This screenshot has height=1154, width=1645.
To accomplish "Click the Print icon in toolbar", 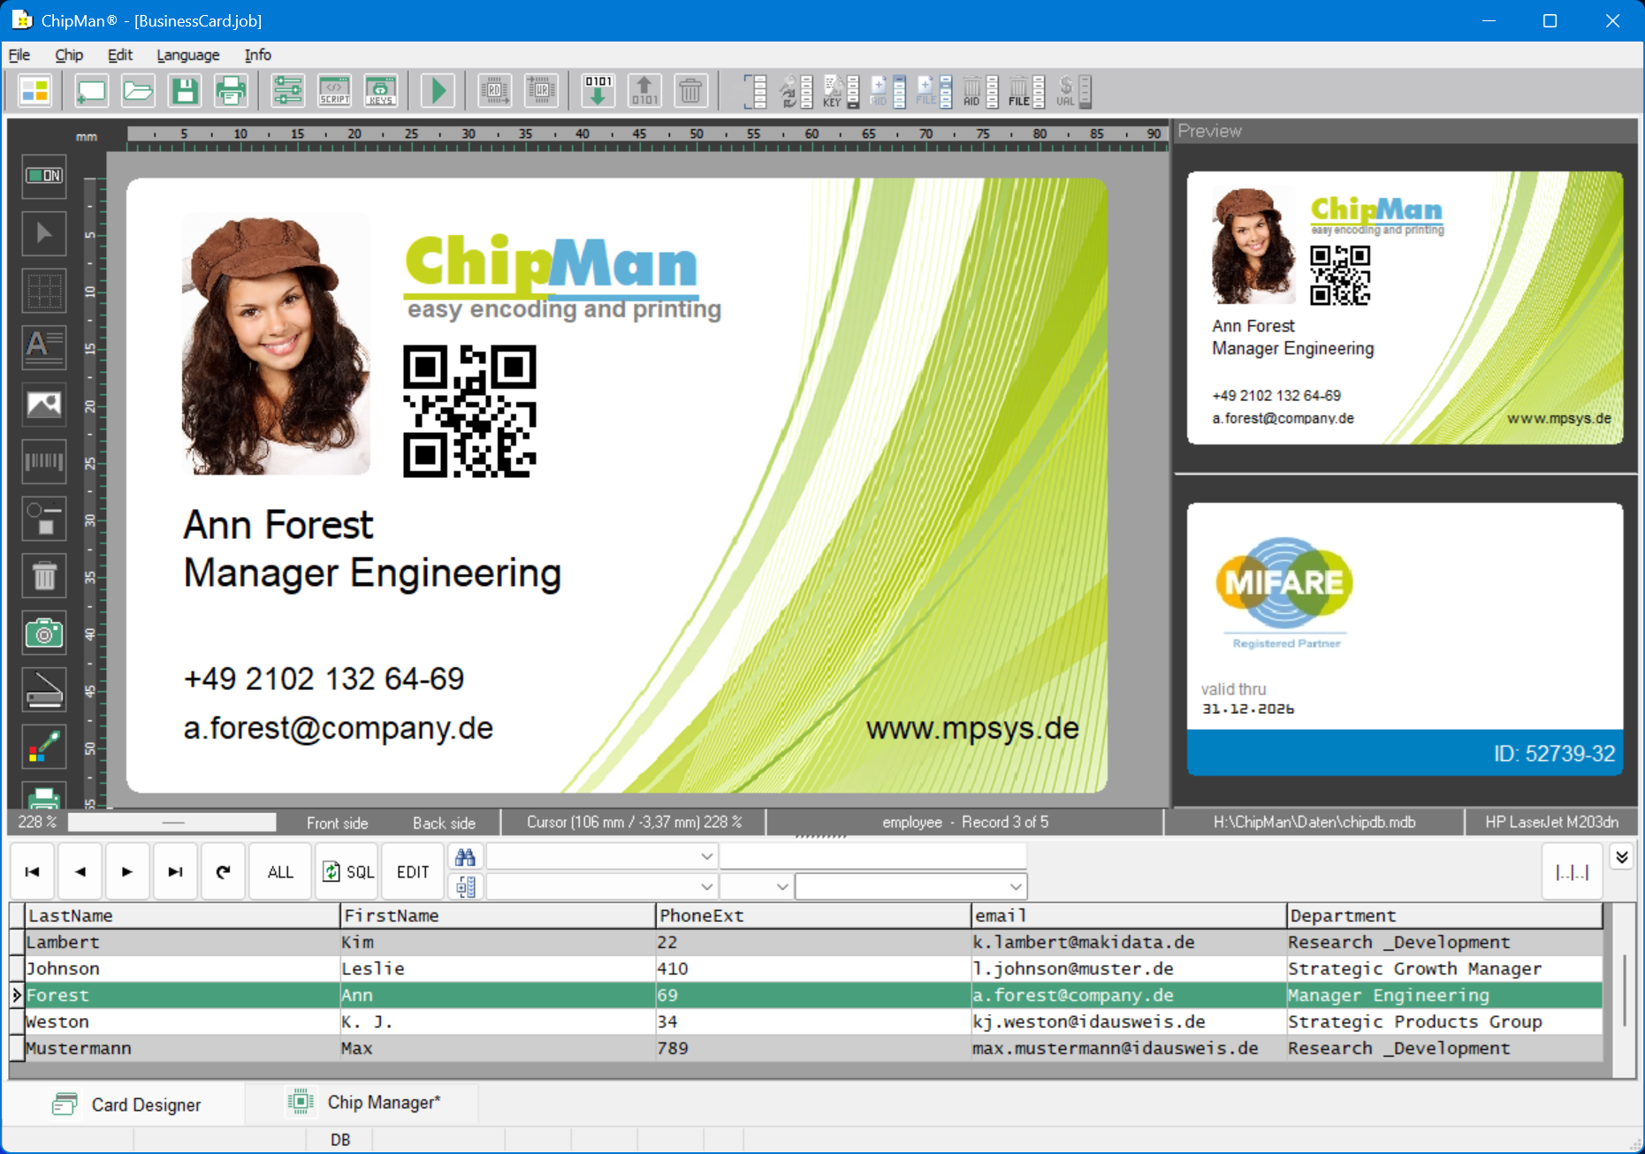I will (231, 91).
